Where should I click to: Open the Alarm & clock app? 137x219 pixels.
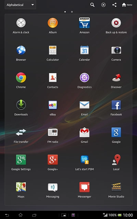[21, 23]
